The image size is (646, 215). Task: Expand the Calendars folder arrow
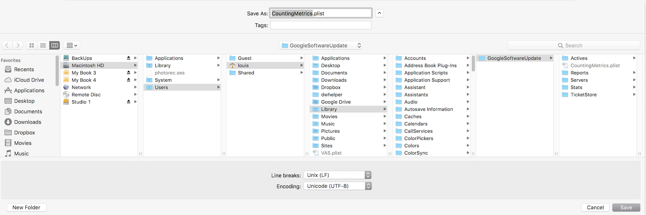coord(468,123)
